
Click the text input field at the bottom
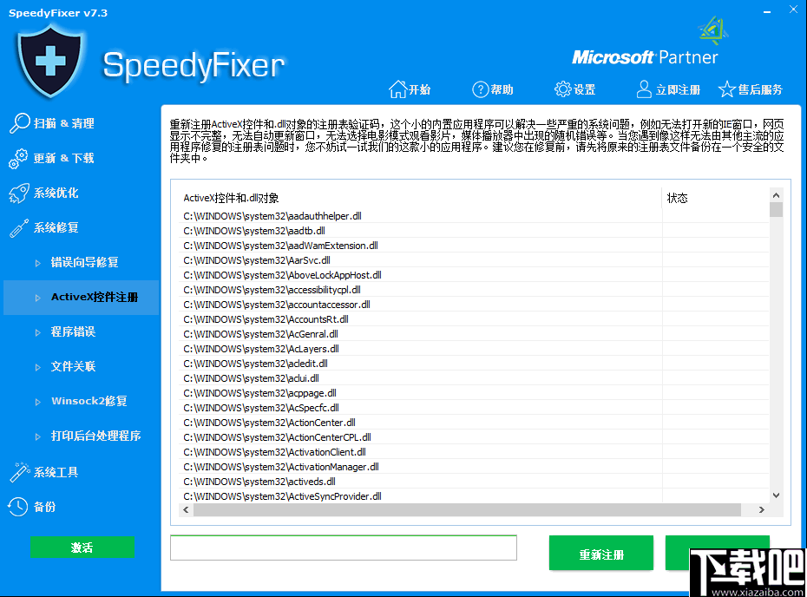[x=343, y=548]
